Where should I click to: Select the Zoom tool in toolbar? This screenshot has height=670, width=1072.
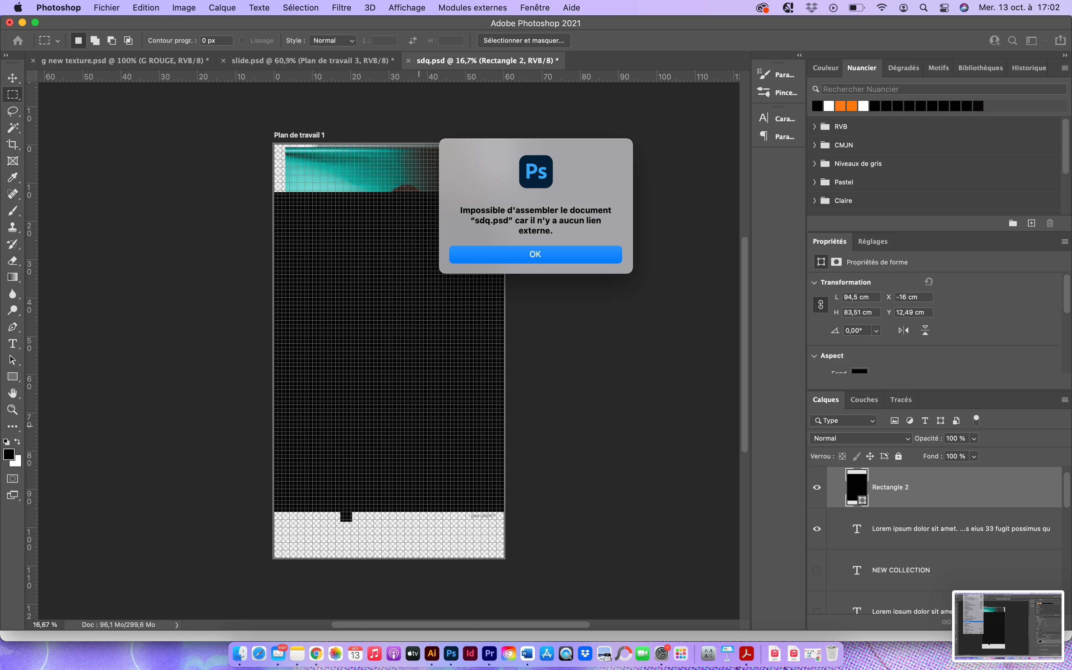[x=12, y=410]
